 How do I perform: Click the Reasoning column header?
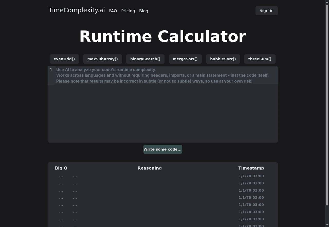[x=149, y=168]
